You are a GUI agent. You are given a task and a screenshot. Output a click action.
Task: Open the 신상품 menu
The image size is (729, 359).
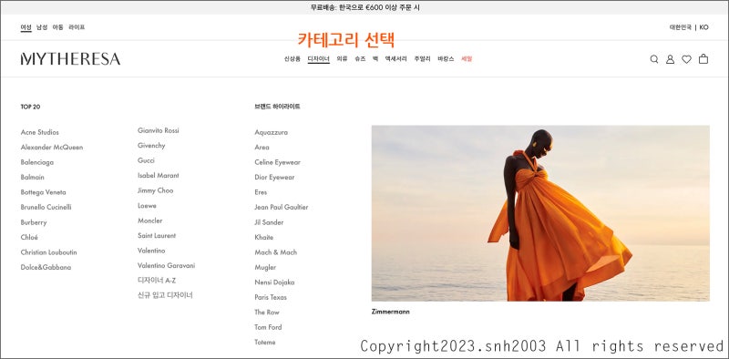pyautogui.click(x=293, y=59)
